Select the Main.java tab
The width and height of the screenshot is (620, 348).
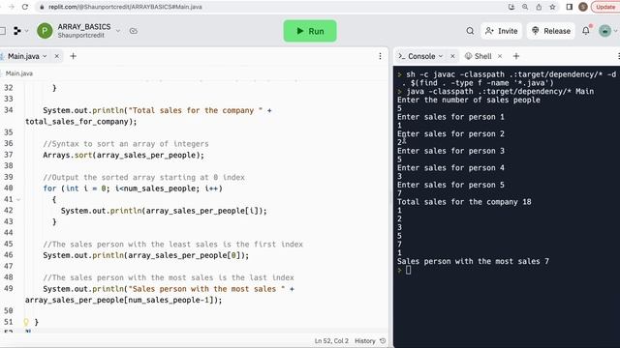click(23, 56)
